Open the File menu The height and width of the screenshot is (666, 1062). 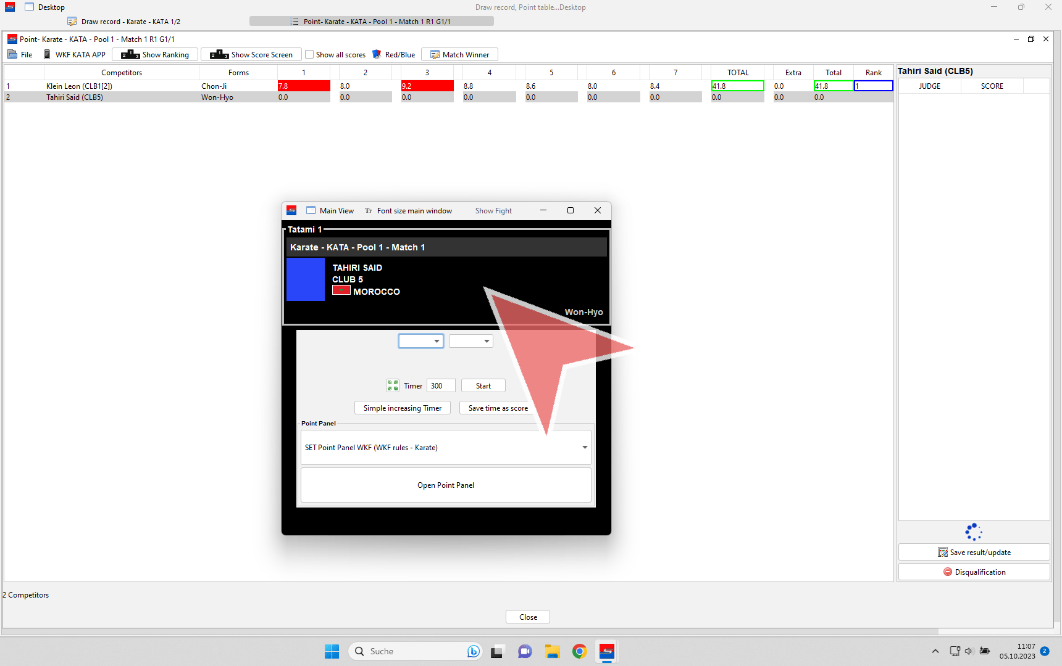coord(20,54)
